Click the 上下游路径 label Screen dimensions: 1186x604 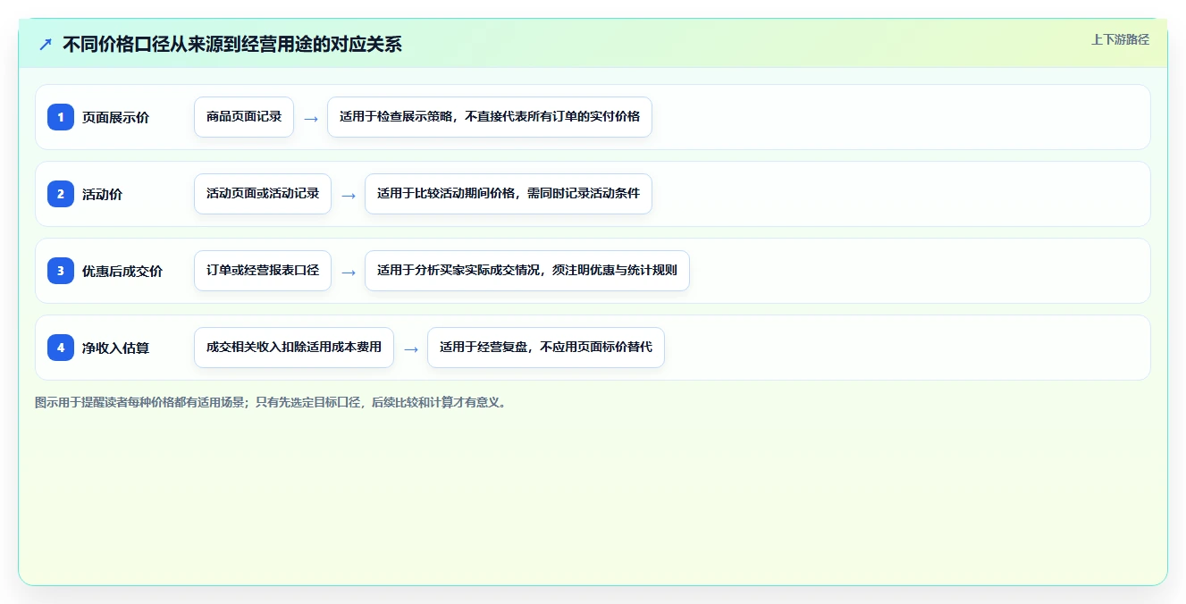click(x=1120, y=40)
